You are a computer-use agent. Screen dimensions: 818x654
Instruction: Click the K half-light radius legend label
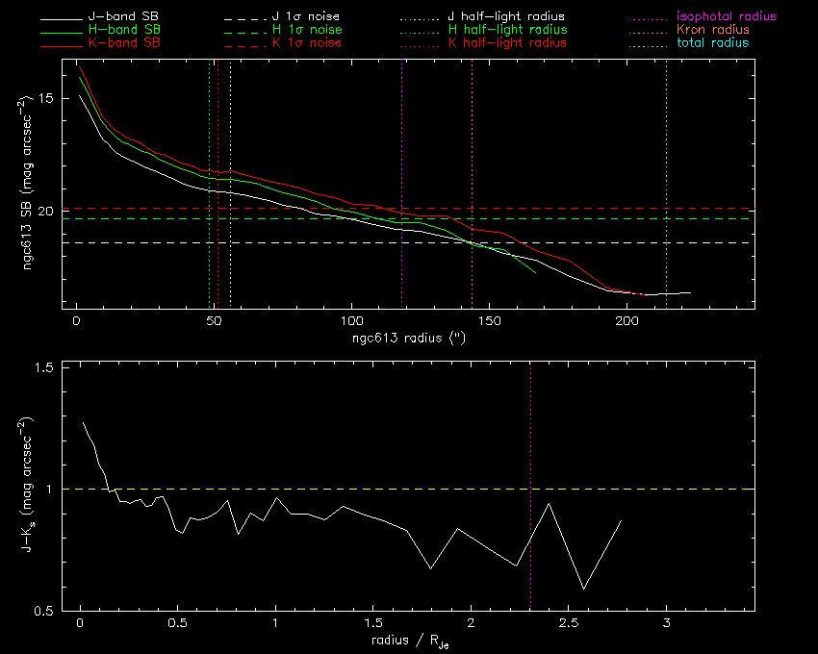507,43
